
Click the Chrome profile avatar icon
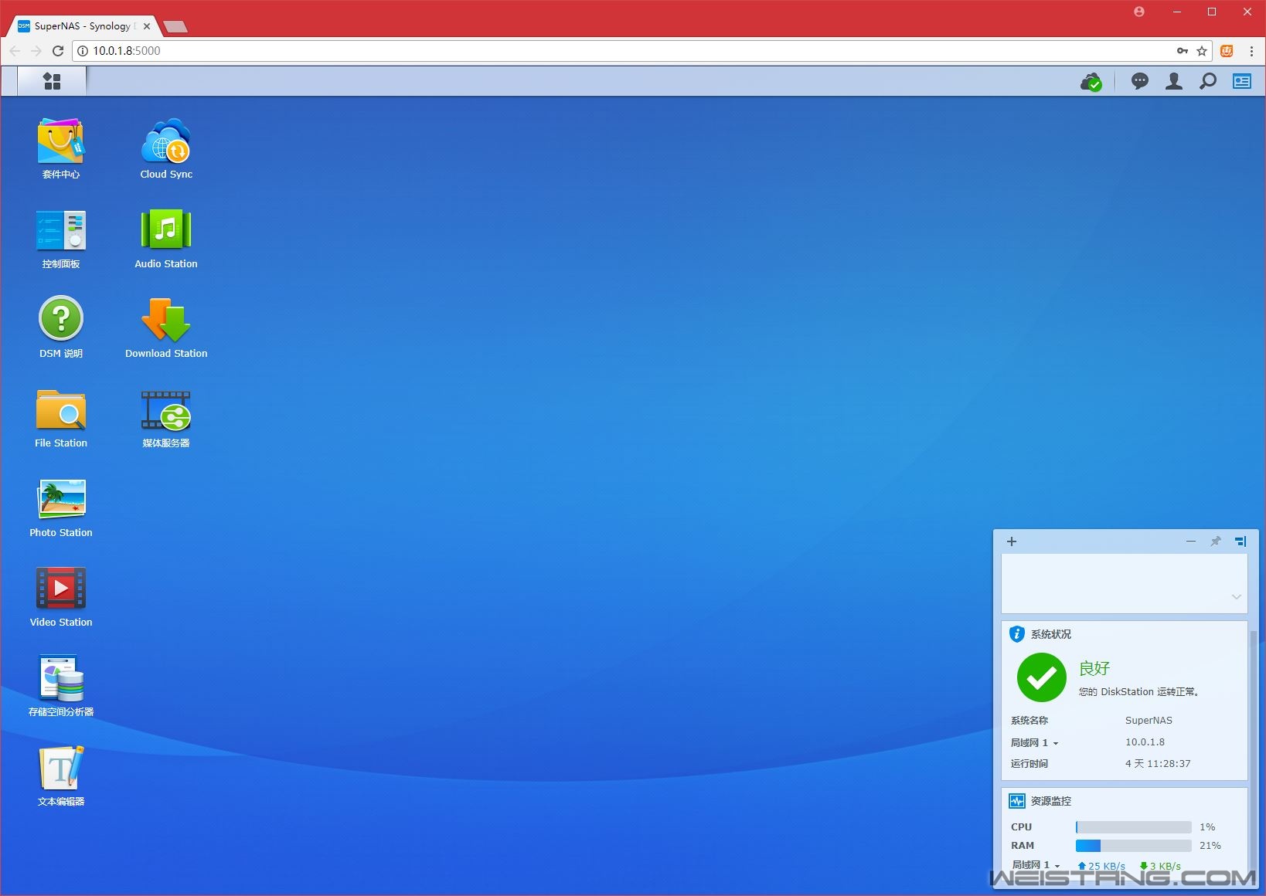(x=1139, y=12)
